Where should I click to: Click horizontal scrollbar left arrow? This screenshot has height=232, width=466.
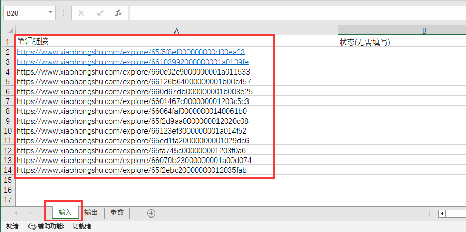point(442,213)
